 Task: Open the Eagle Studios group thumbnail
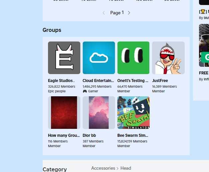(x=64, y=58)
